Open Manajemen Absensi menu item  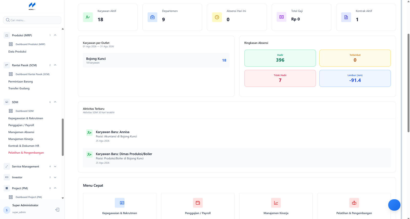coord(21,132)
